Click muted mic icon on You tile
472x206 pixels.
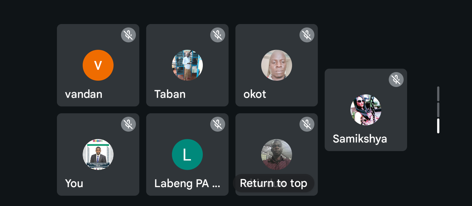pyautogui.click(x=128, y=124)
